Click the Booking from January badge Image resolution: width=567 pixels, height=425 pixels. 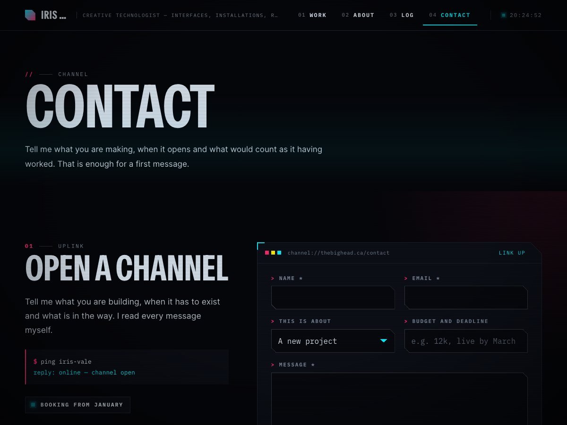[x=77, y=405]
